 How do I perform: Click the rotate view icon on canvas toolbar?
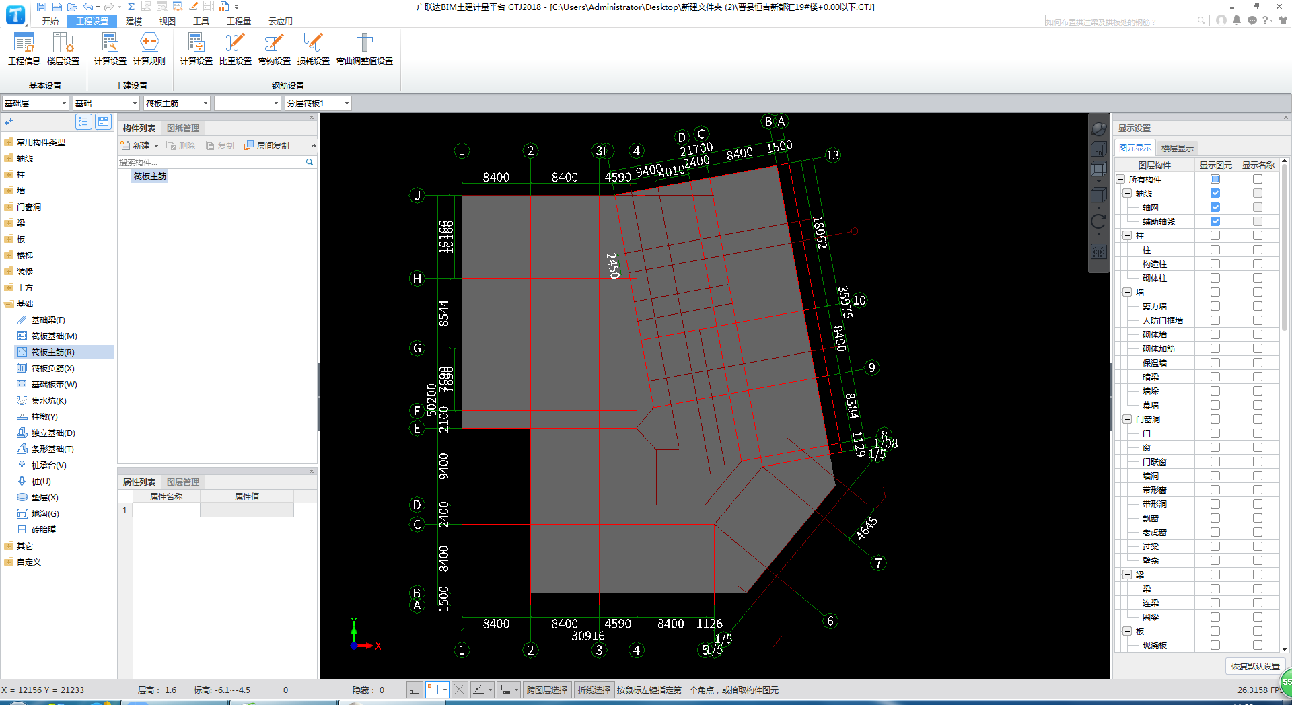point(1098,222)
